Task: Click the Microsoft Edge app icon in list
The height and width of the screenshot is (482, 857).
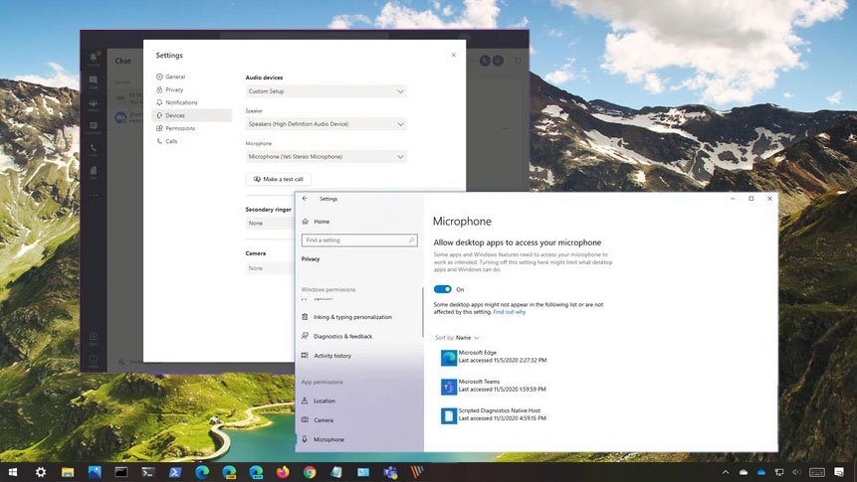Action: (449, 357)
